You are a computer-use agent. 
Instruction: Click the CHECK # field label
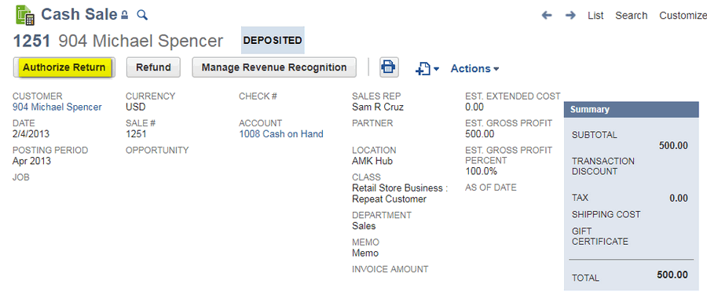point(258,96)
